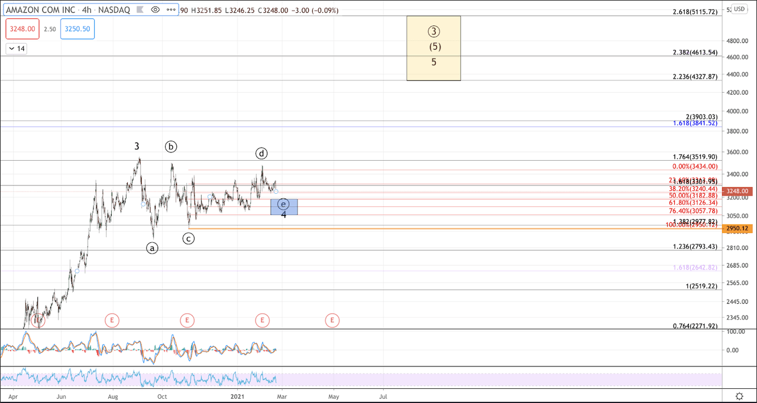Click the 50.00%(3182.88) retracement label

[x=692, y=195]
